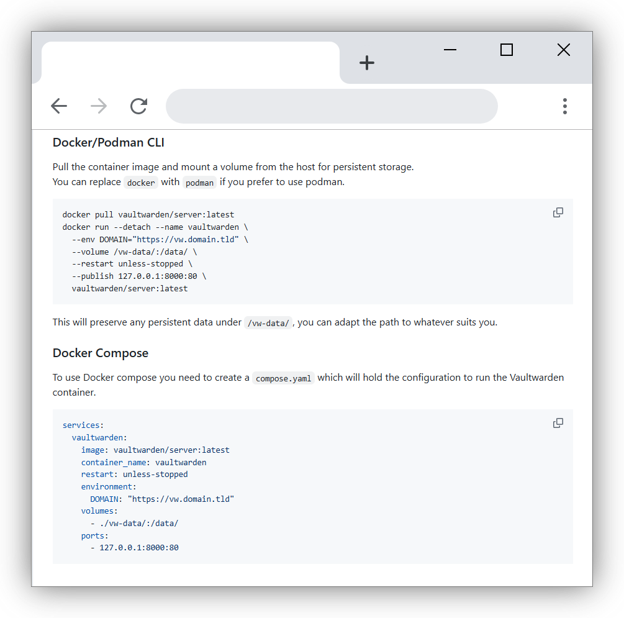The image size is (624, 618).
Task: Minimize the browser window
Action: click(x=450, y=50)
